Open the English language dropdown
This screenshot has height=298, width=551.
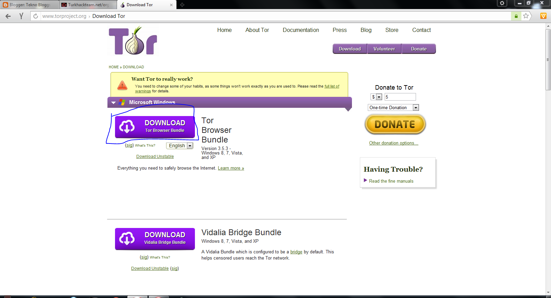(180, 146)
